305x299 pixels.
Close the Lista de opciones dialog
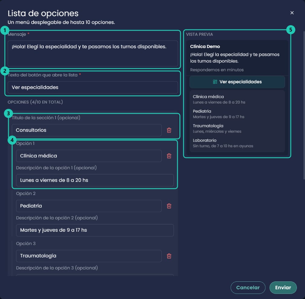point(292,13)
